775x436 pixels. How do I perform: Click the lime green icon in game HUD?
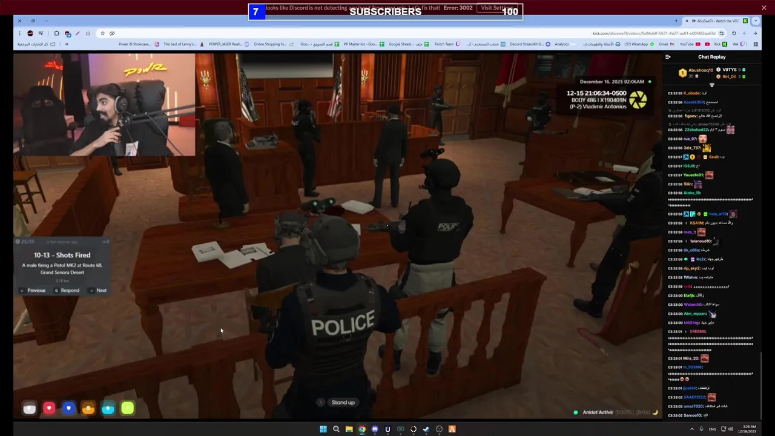[127, 408]
